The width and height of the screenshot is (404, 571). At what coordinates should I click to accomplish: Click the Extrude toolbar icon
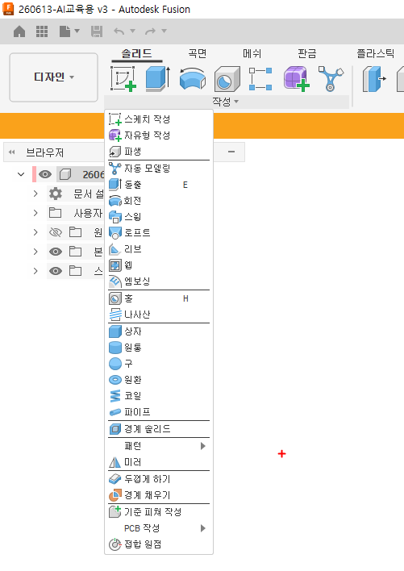(x=158, y=78)
